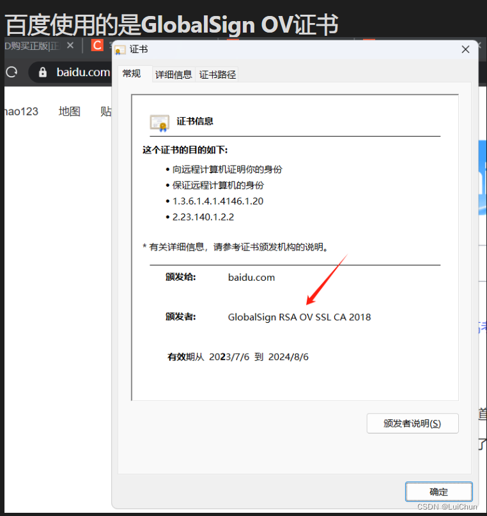The image size is (487, 516).
Task: Click the baidu.com address bar text
Action: point(83,72)
